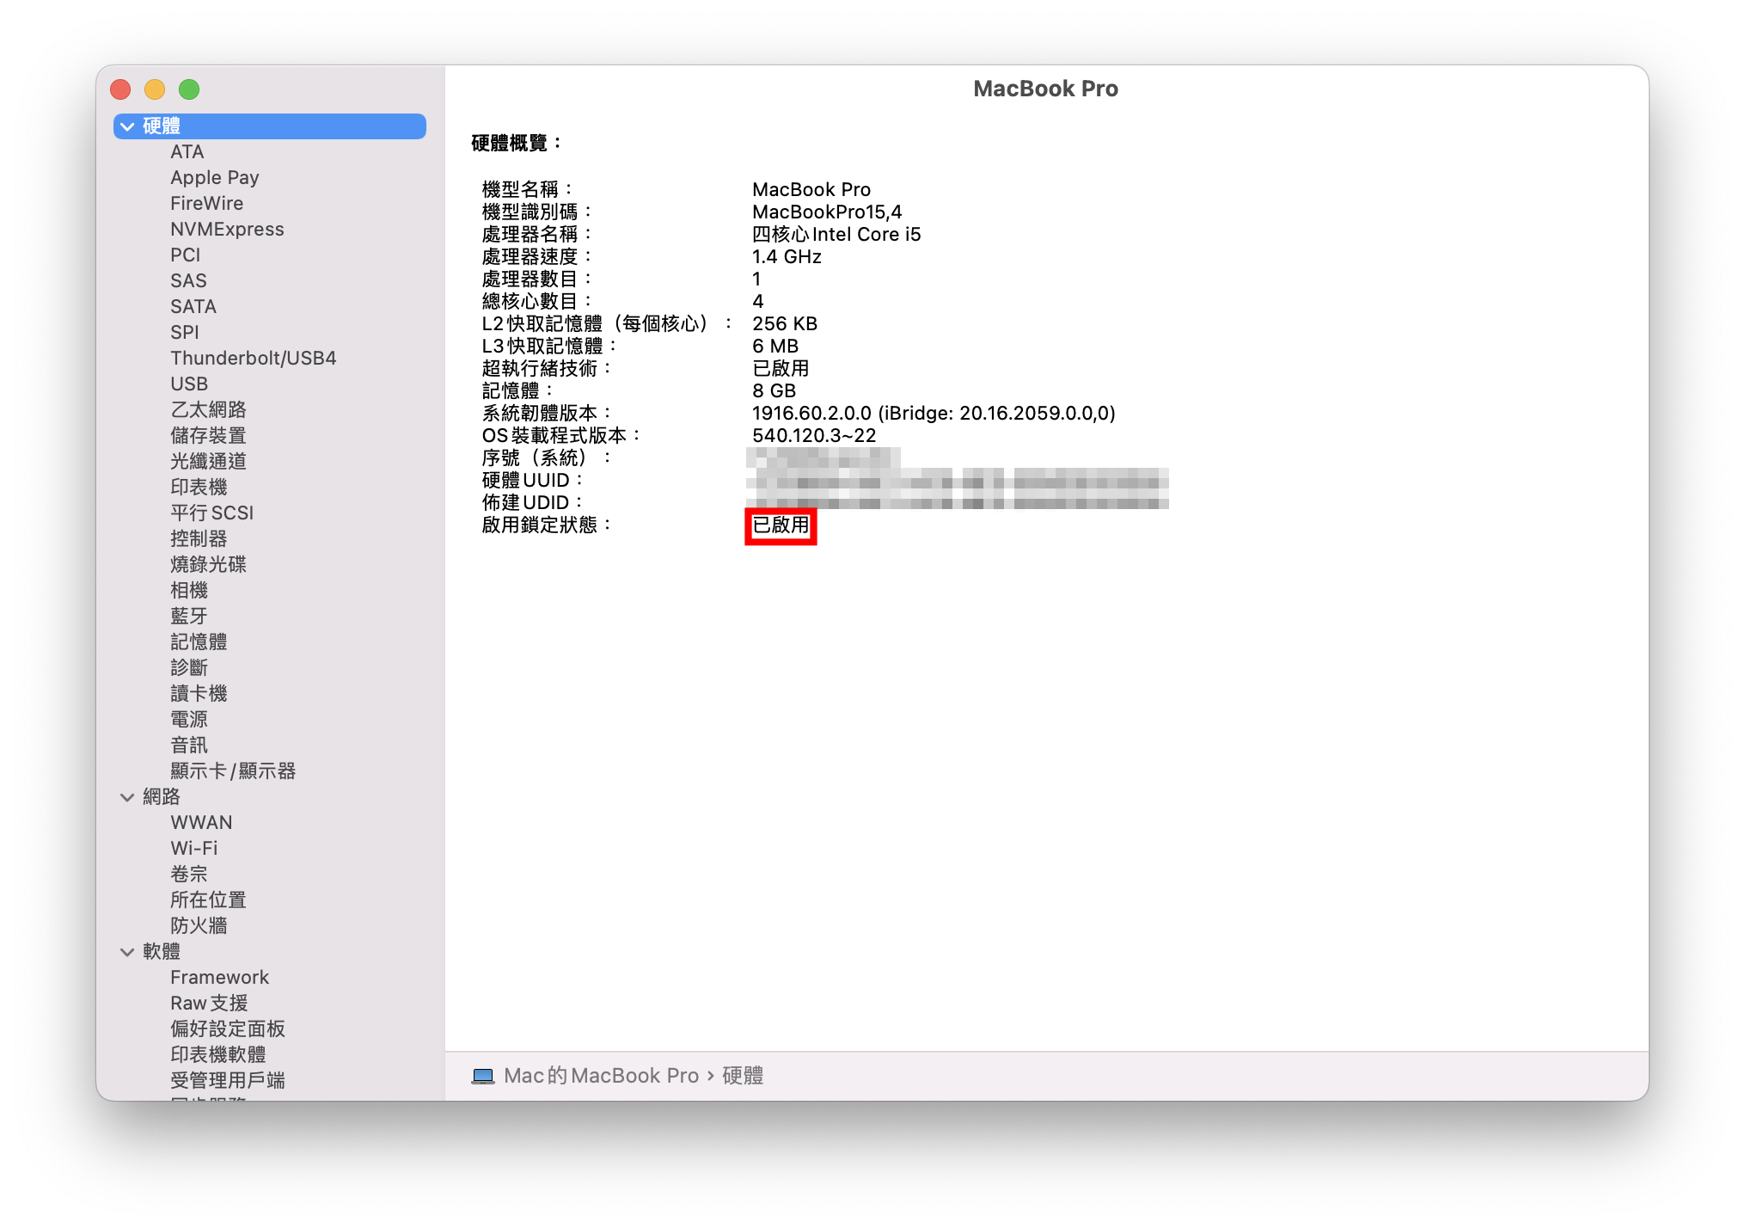This screenshot has height=1228, width=1745.
Task: Open the 藍牙 (Bluetooth) section
Action: coord(187,616)
